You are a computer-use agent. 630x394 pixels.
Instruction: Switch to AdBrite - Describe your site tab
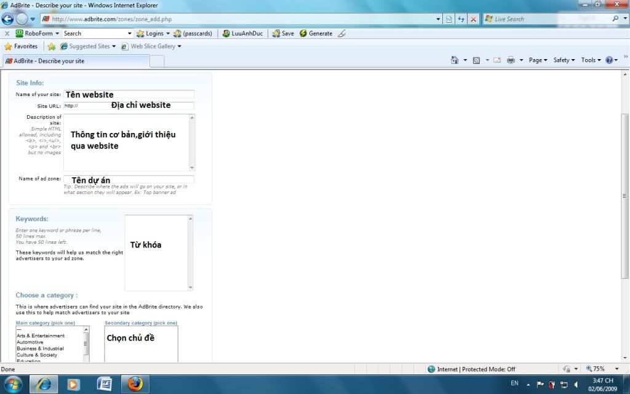coord(76,61)
